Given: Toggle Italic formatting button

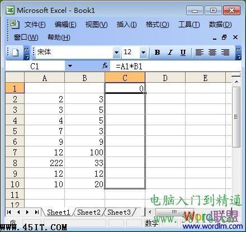Looking at the screenshot, I should click(170, 53).
